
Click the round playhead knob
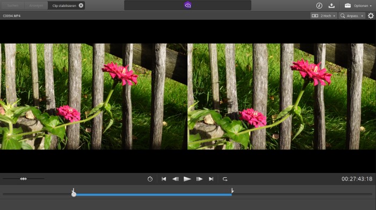click(x=74, y=194)
